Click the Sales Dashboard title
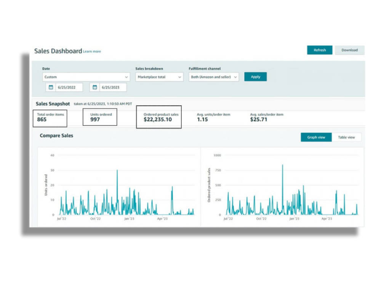Screen dimensions: 381x286 (58, 51)
